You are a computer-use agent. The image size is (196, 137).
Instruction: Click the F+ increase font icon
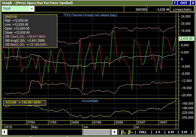pos(123,132)
